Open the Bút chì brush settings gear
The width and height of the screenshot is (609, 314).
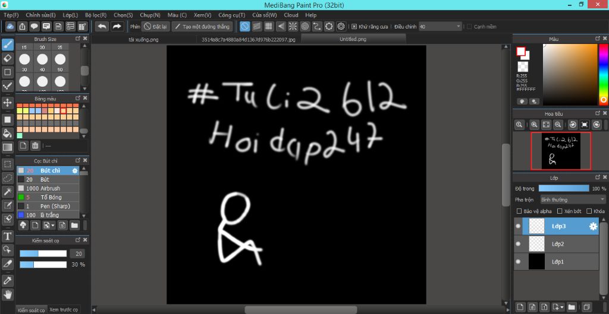(x=75, y=170)
